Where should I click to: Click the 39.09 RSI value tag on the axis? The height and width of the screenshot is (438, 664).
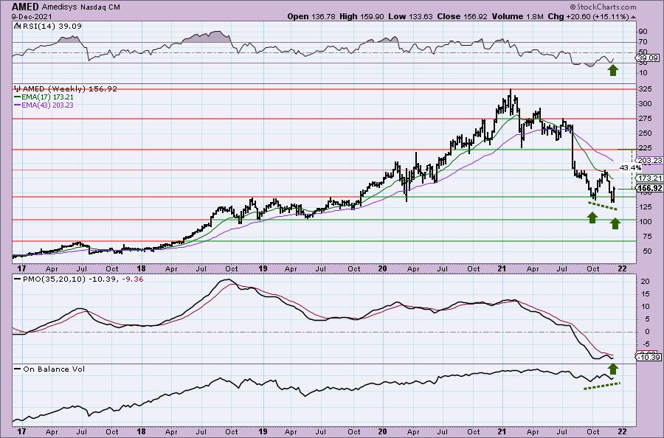click(648, 58)
